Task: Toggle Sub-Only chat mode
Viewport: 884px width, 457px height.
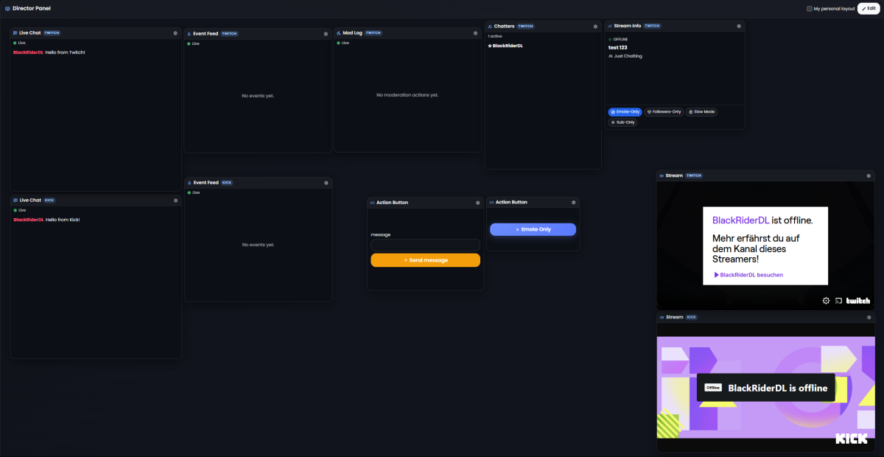Action: pyautogui.click(x=622, y=122)
